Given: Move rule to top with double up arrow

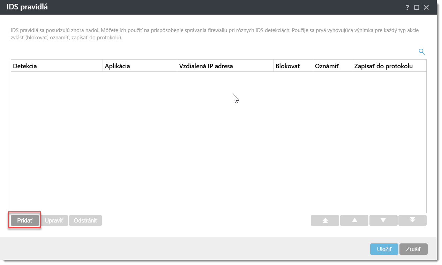Looking at the screenshot, I should pos(325,220).
